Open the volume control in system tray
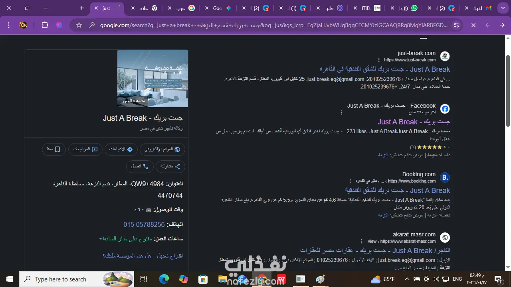 (x=436, y=279)
